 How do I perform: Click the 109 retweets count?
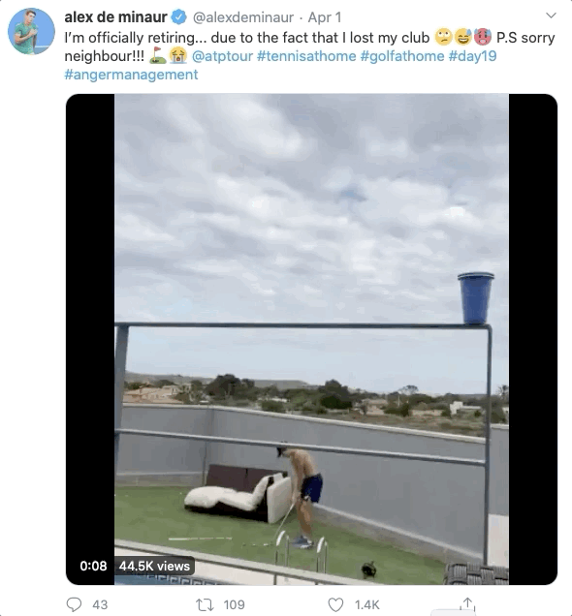234,604
